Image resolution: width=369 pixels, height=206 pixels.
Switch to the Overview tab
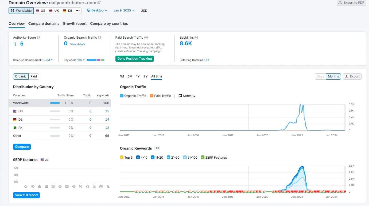pyautogui.click(x=17, y=24)
